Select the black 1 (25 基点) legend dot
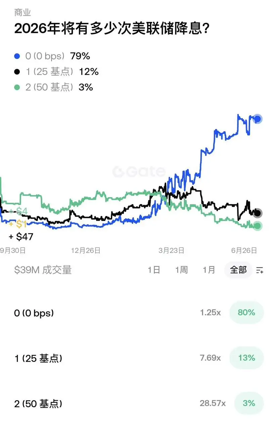This screenshot has height=441, width=278. (x=17, y=72)
